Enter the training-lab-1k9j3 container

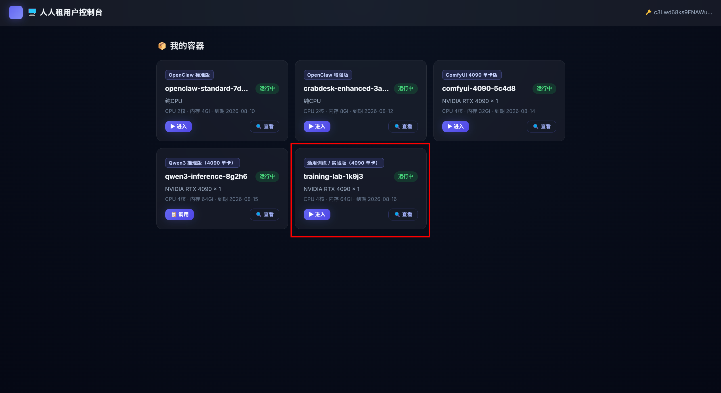tap(317, 215)
